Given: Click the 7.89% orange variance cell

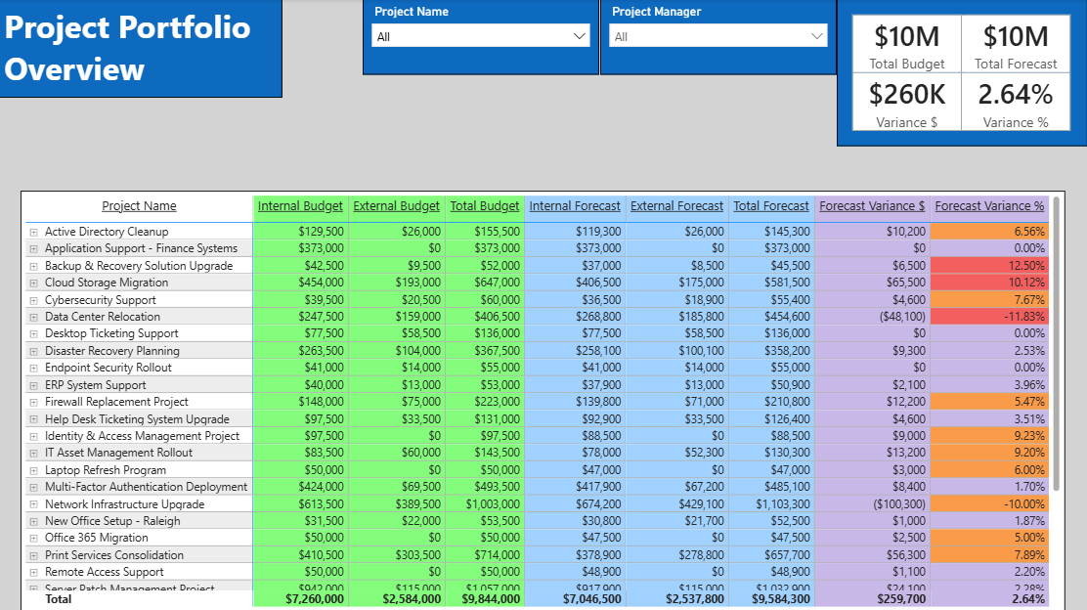Looking at the screenshot, I should coord(989,554).
